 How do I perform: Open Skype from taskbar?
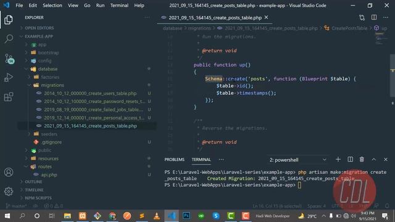pyautogui.click(x=216, y=216)
